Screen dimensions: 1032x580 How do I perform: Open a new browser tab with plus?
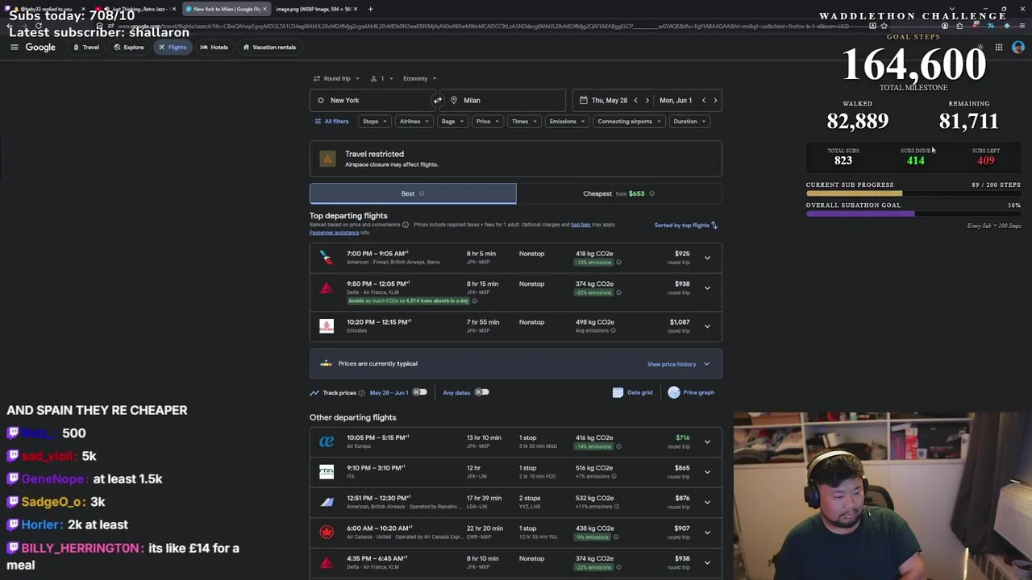[x=370, y=9]
